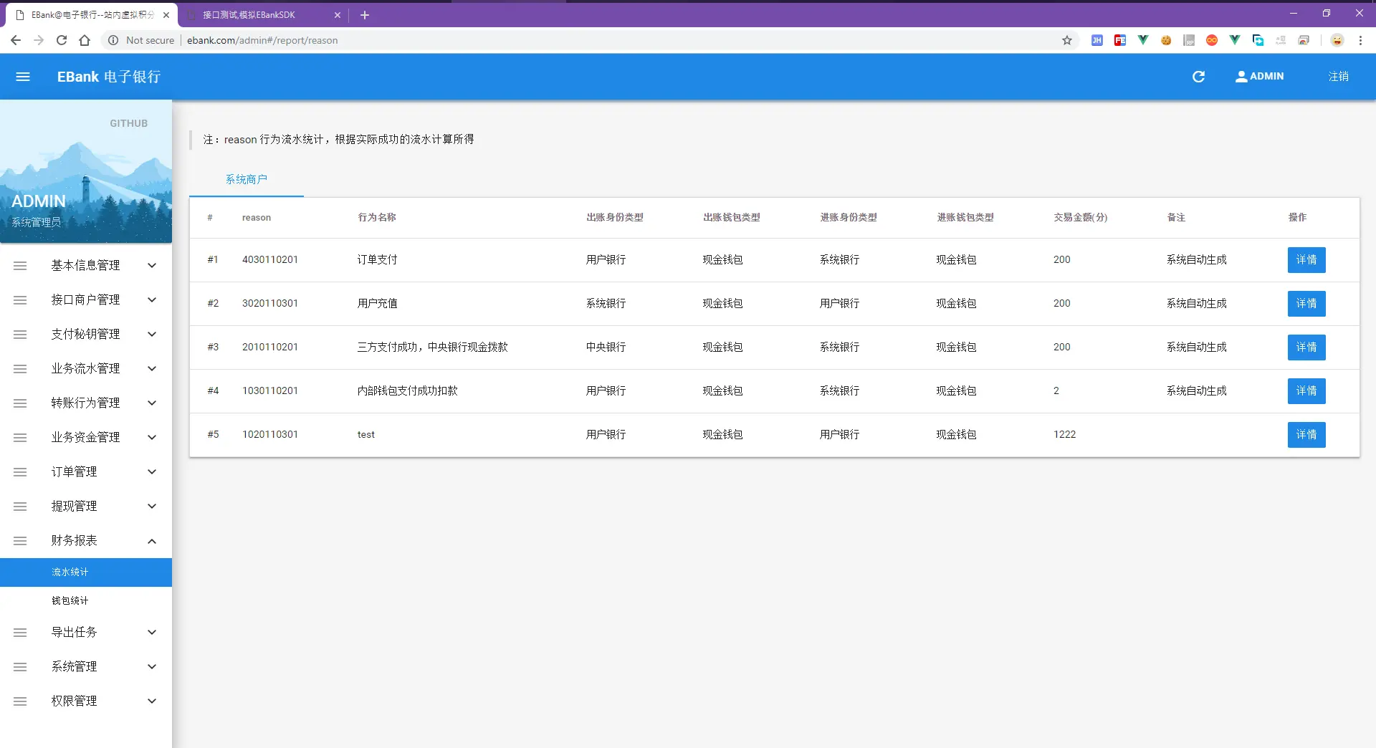Click the 中央银行 cell in row #3
The image size is (1376, 748).
click(x=606, y=347)
